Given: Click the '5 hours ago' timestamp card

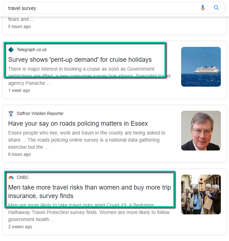Looking at the screenshot, I should 19,27.
